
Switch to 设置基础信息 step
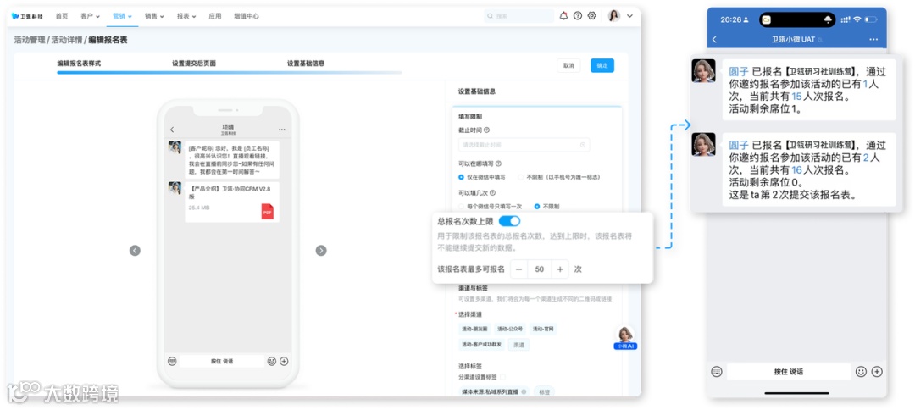(306, 64)
